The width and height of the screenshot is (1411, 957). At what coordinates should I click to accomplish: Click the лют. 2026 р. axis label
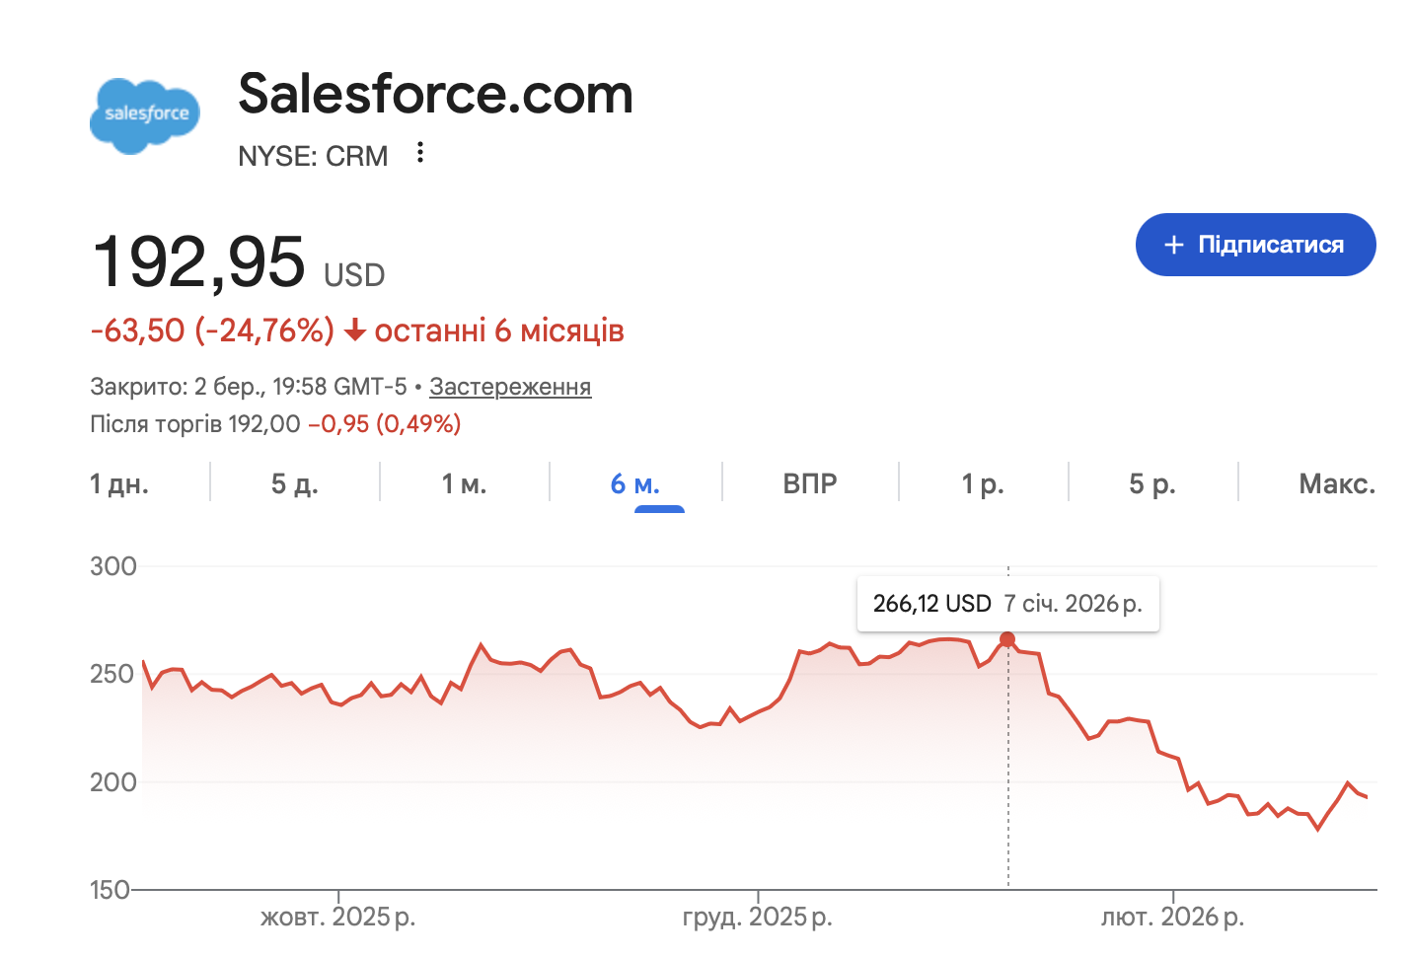pyautogui.click(x=1172, y=917)
